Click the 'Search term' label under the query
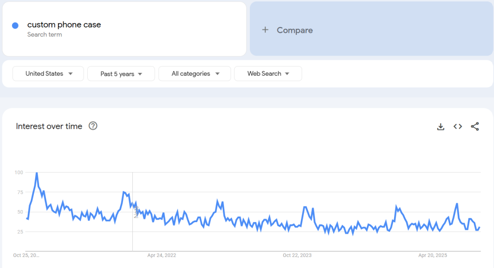This screenshot has height=268, width=494. point(44,35)
